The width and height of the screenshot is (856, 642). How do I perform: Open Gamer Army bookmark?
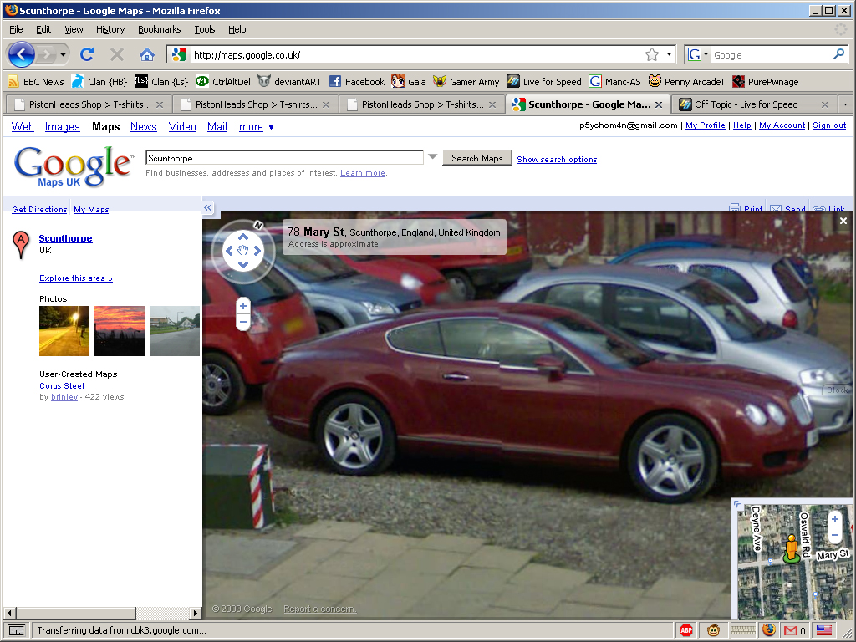[x=466, y=82]
